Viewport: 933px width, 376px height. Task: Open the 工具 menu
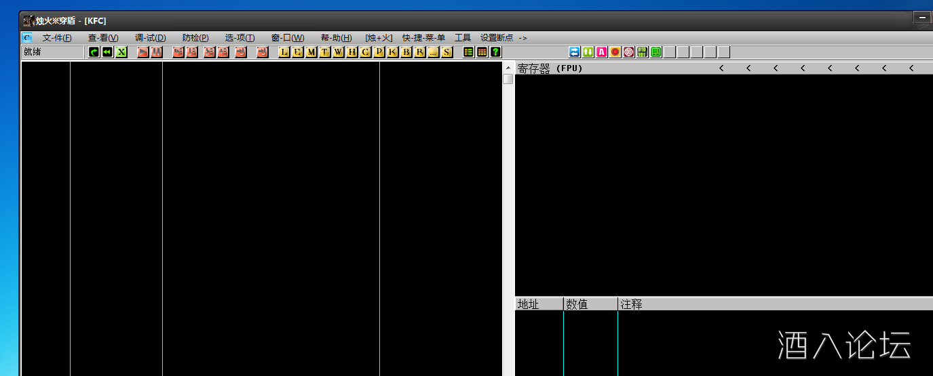click(x=463, y=38)
